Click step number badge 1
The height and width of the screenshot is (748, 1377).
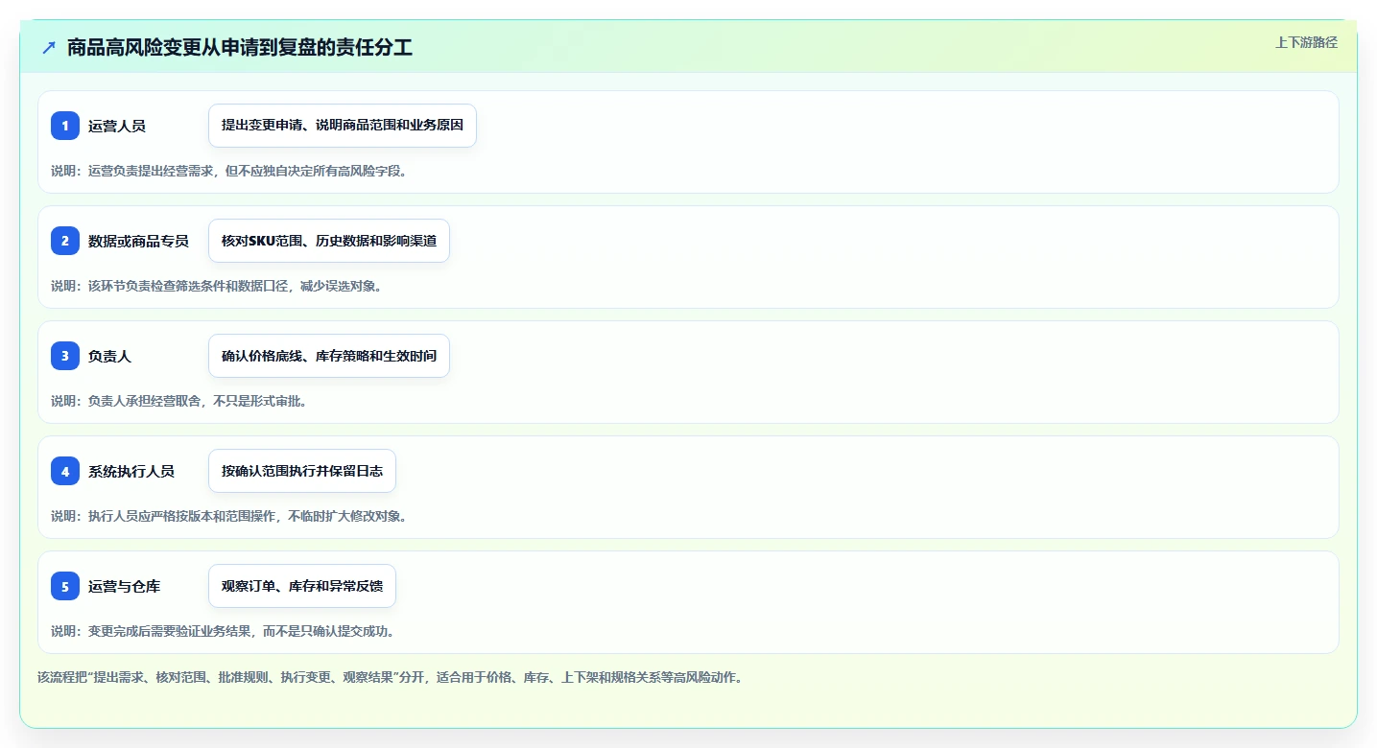[x=65, y=126]
